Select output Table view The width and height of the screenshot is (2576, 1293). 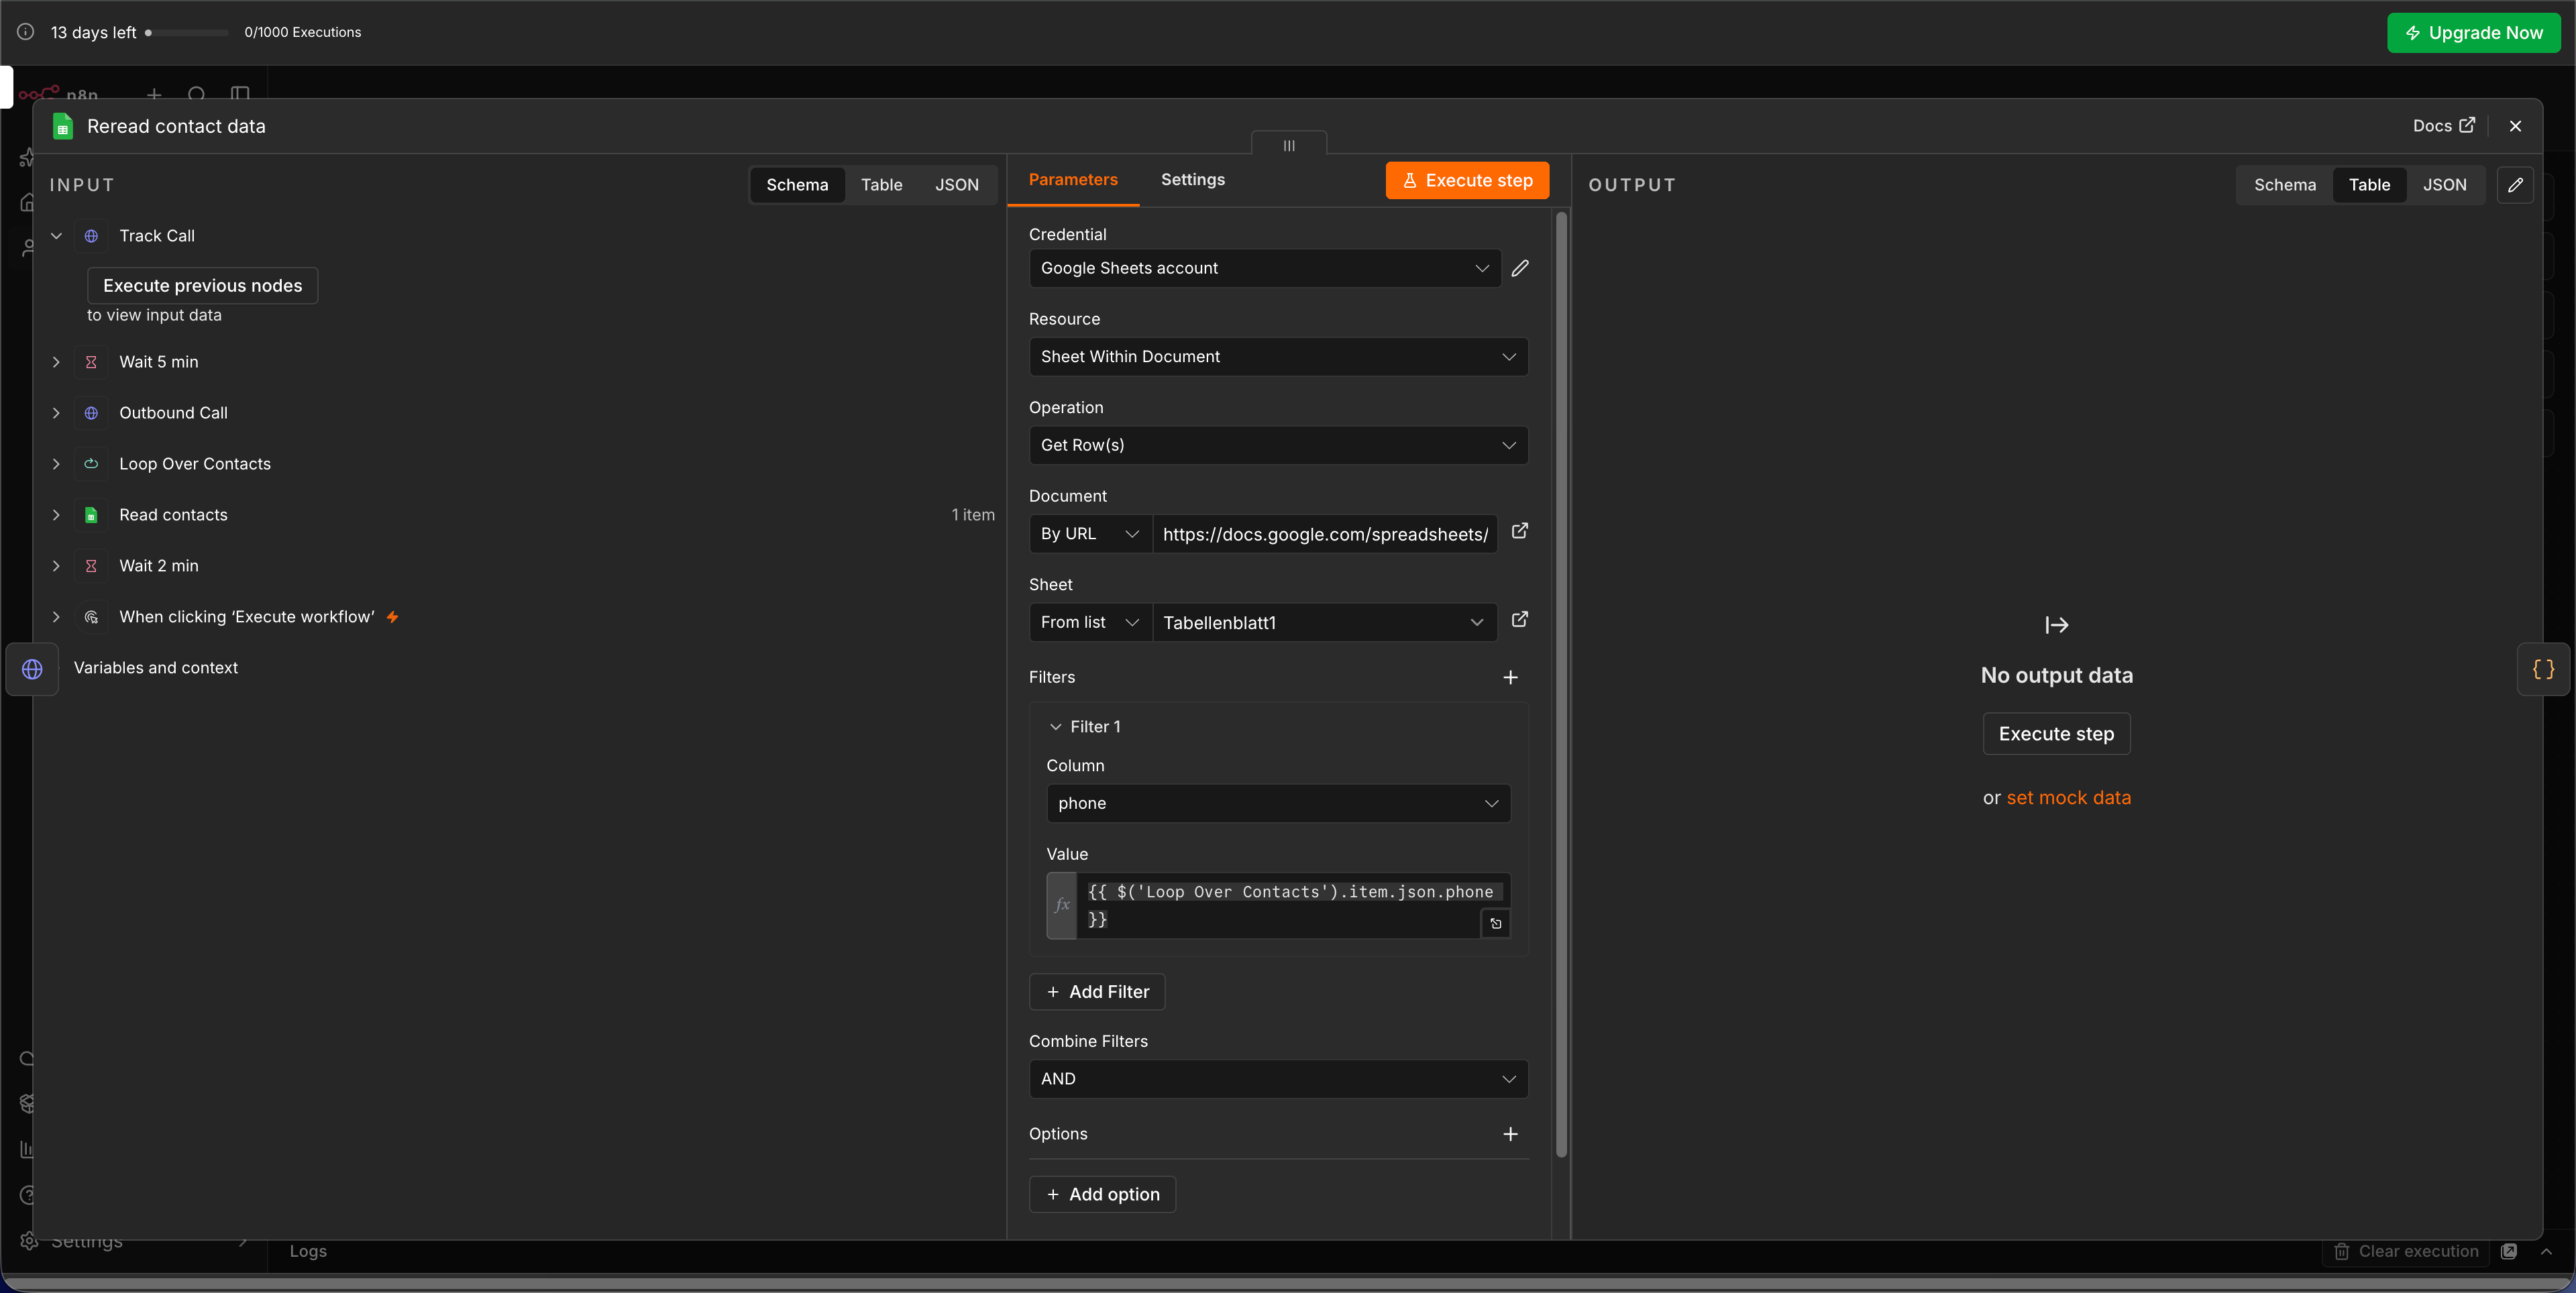[x=2369, y=185]
